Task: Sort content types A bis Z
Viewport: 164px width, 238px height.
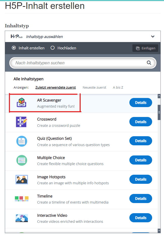Action: click(118, 87)
